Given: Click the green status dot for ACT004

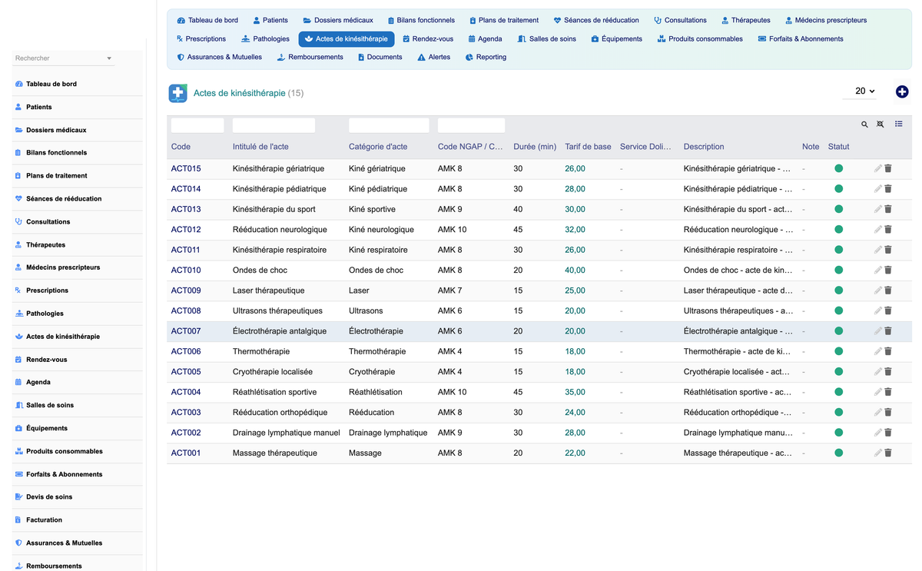Looking at the screenshot, I should pyautogui.click(x=839, y=392).
